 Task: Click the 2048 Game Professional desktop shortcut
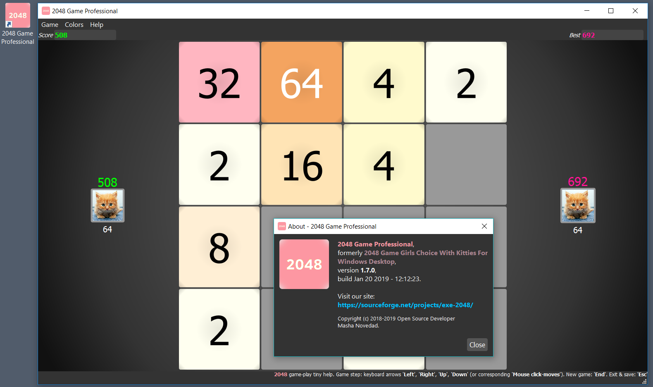[x=18, y=24]
